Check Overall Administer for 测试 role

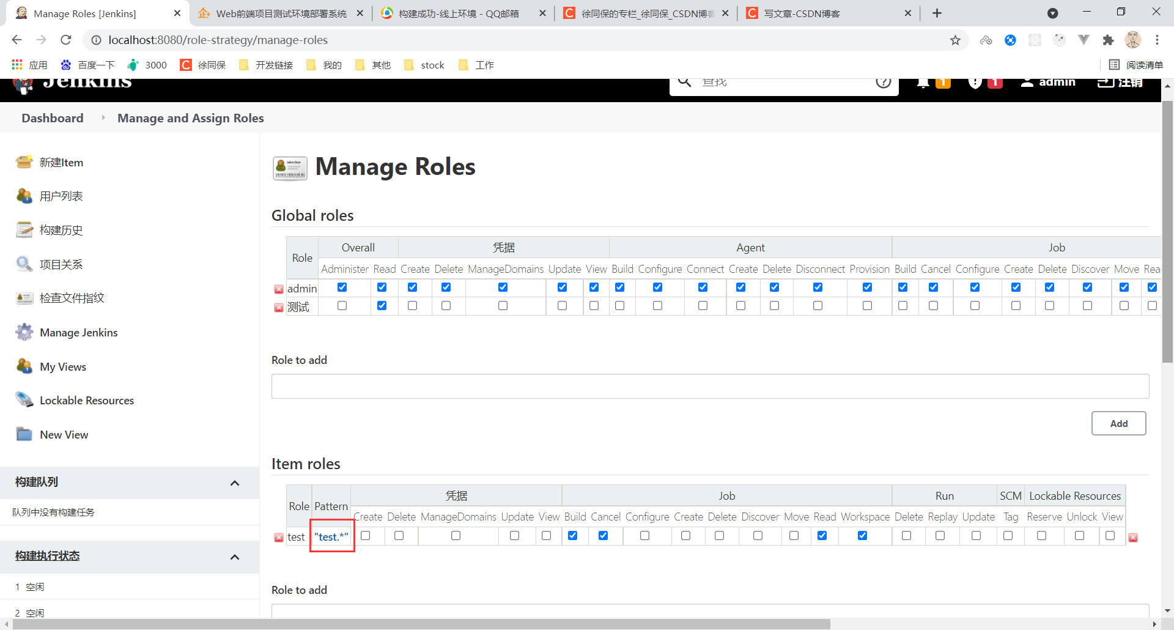pyautogui.click(x=342, y=305)
